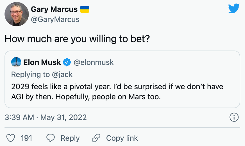Open the tweet info circle icon
This screenshot has height=146, width=245.
coord(234,118)
